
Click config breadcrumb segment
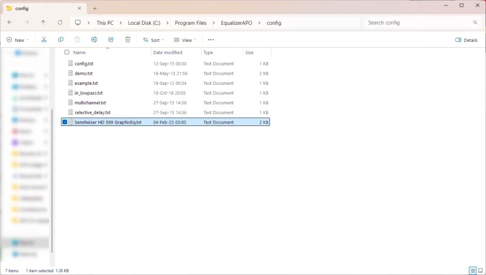pos(274,22)
